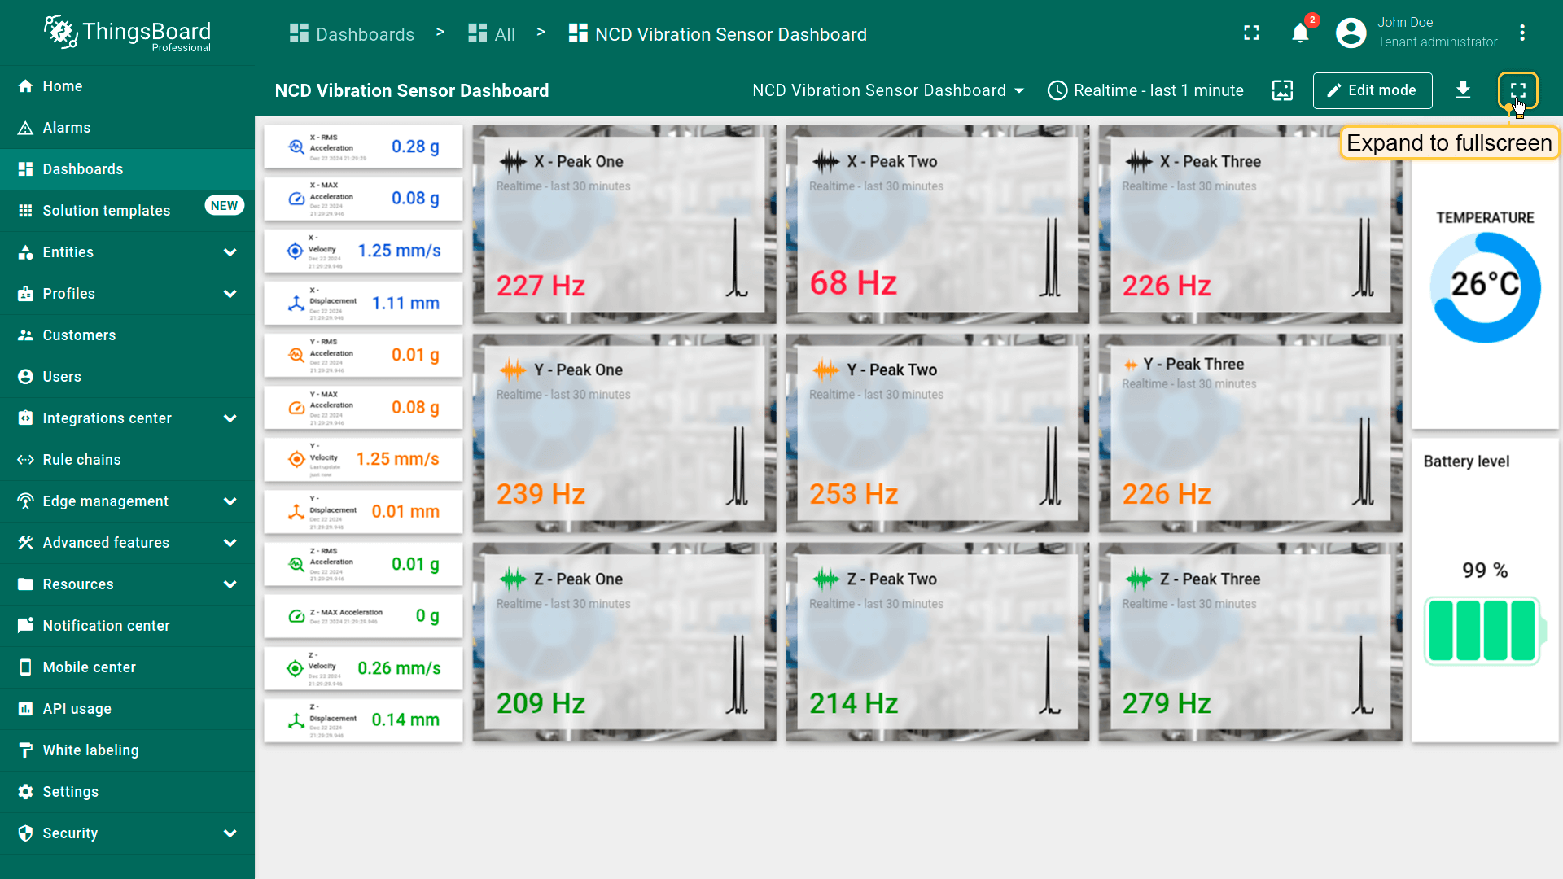
Task: Click the John Doe profile avatar
Action: [x=1351, y=33]
